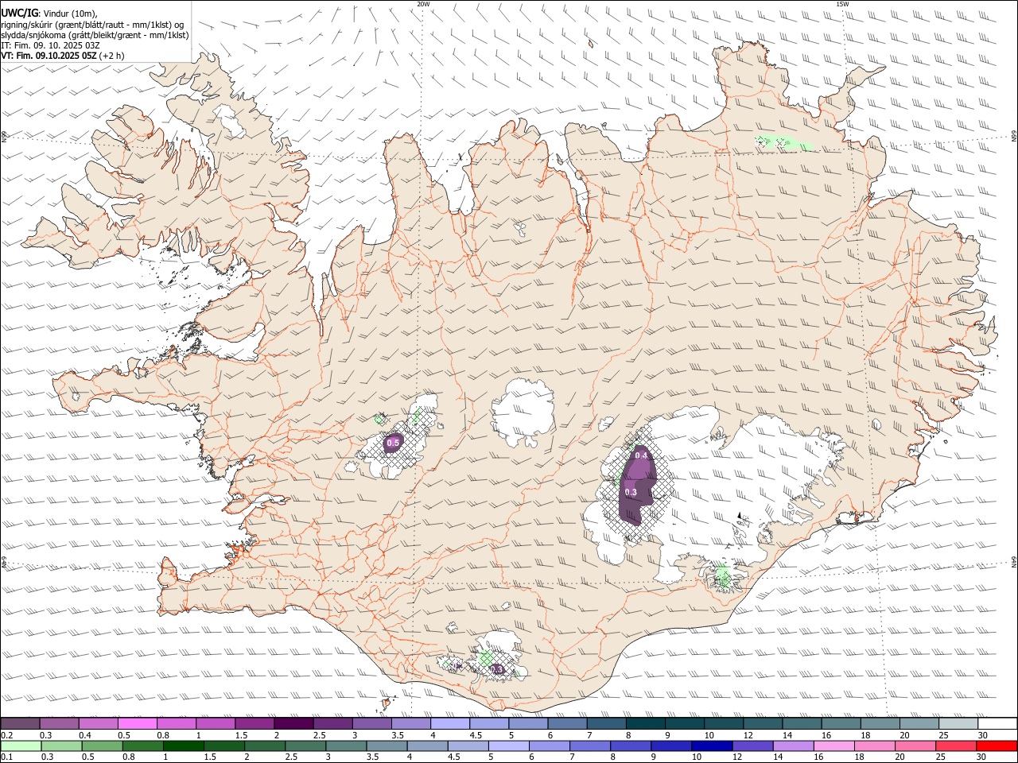Click the UWC/IG title text
The height and width of the screenshot is (763, 1018).
20,13
